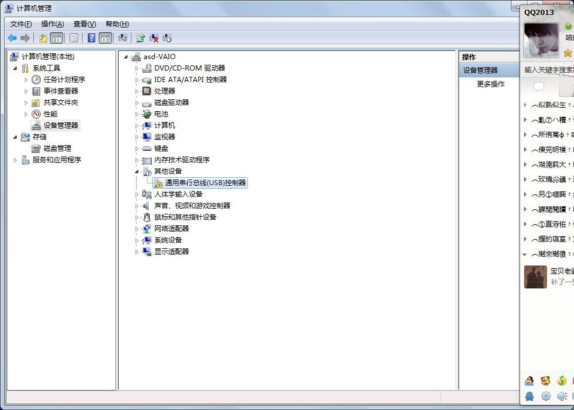Click 更多操作 in the actions pane
This screenshot has height=410, width=574.
click(491, 84)
